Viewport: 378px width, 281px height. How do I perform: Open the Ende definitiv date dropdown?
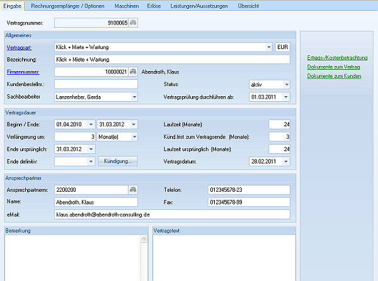(91, 162)
